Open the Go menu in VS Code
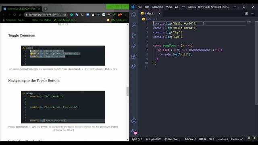This screenshot has height=145, width=258. [x=177, y=7]
